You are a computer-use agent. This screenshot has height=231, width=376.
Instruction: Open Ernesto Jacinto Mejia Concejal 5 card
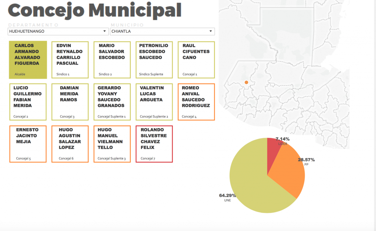[x=28, y=144]
